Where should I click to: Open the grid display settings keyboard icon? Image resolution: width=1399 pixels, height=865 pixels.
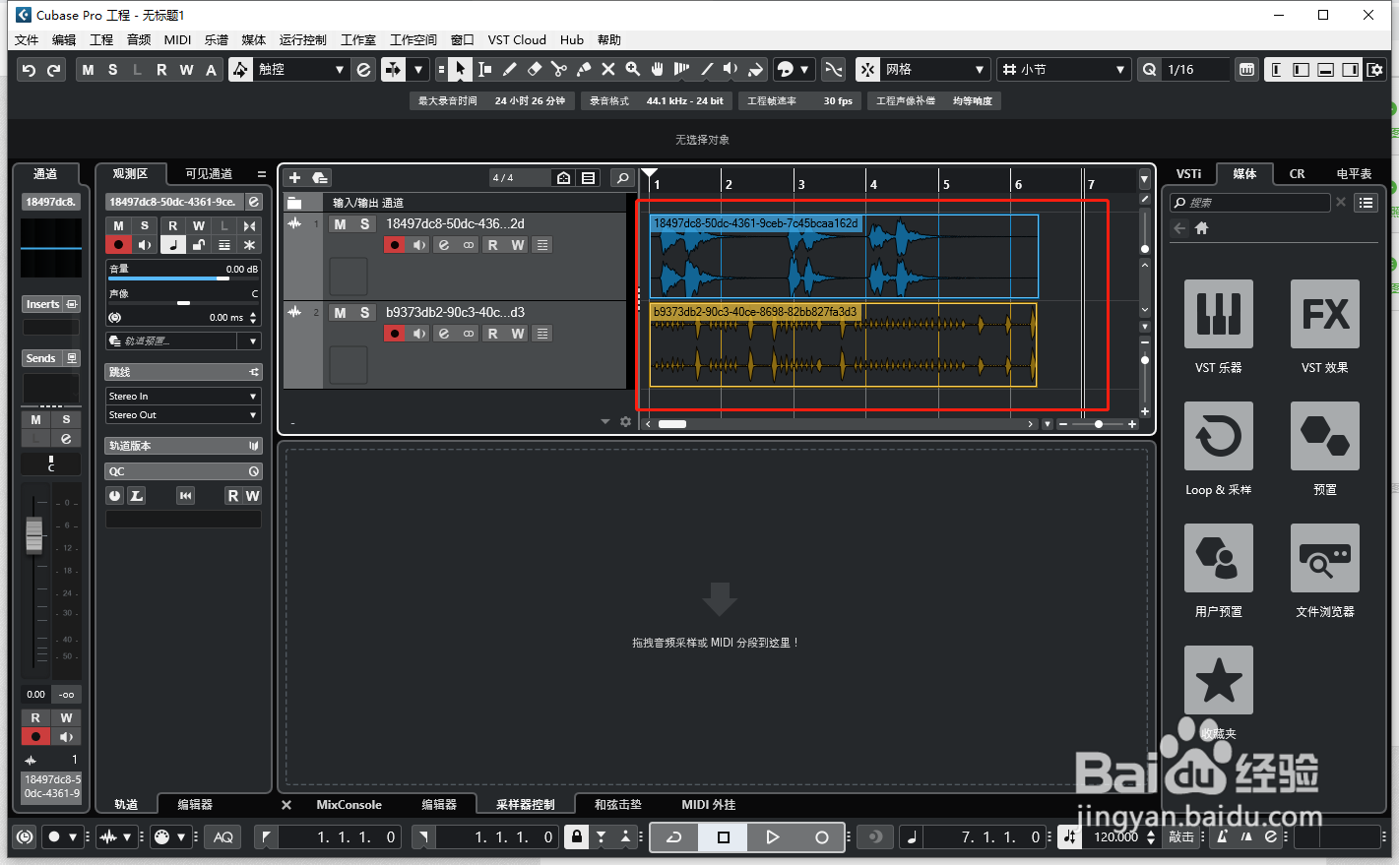1246,70
